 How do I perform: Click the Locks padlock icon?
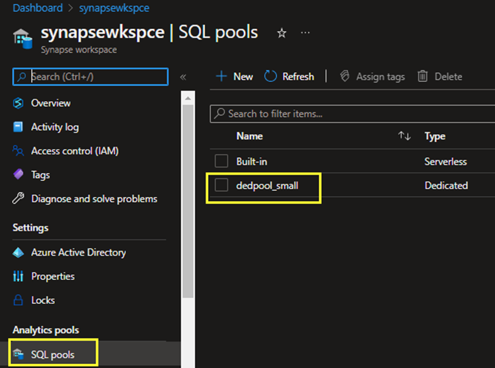(18, 300)
